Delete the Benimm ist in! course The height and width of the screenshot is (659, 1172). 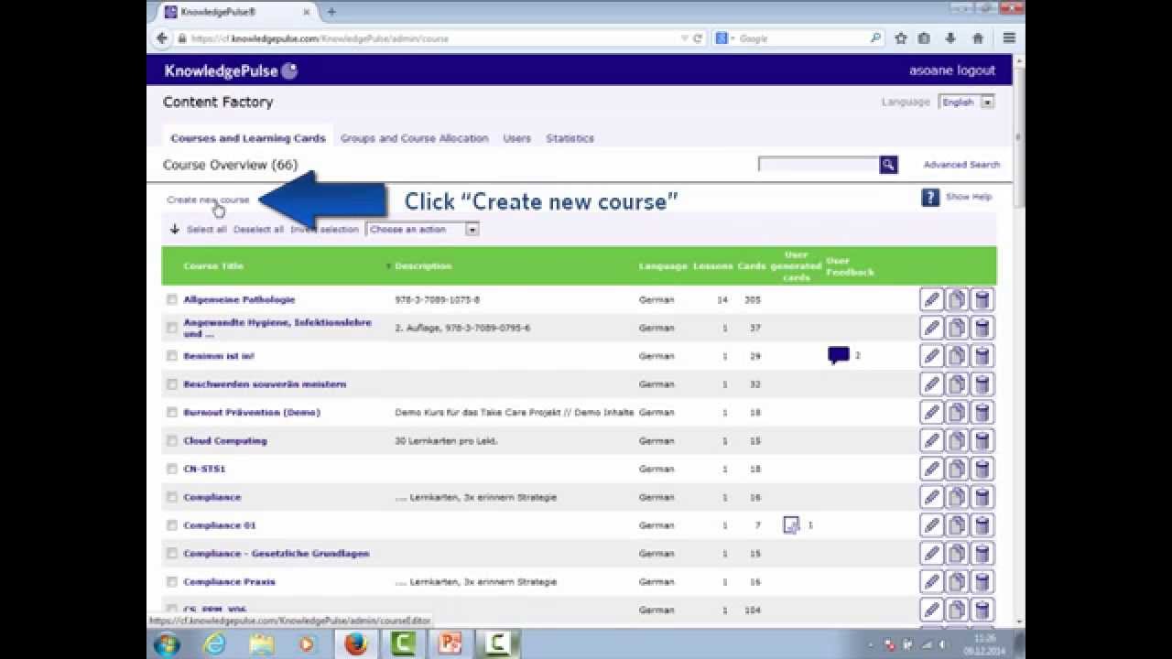coord(982,356)
